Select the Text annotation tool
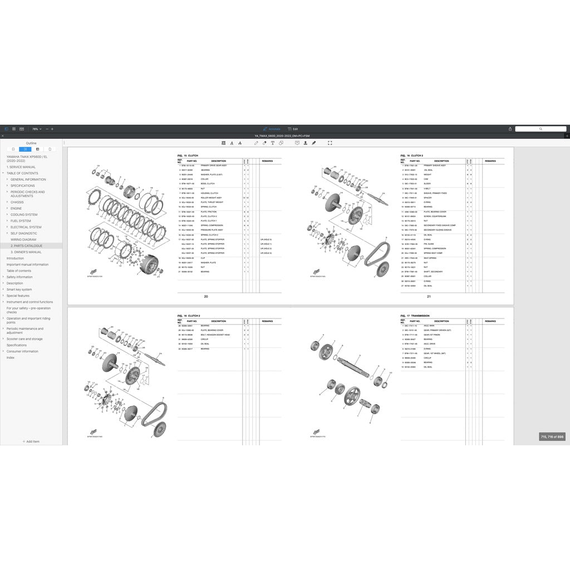The height and width of the screenshot is (570, 570). (273, 142)
